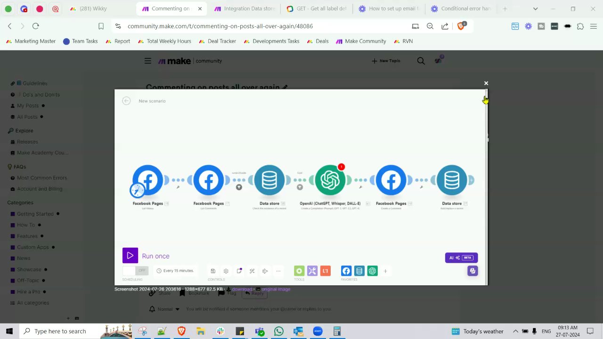Switch to the (281) Wikky tab

[x=93, y=8]
